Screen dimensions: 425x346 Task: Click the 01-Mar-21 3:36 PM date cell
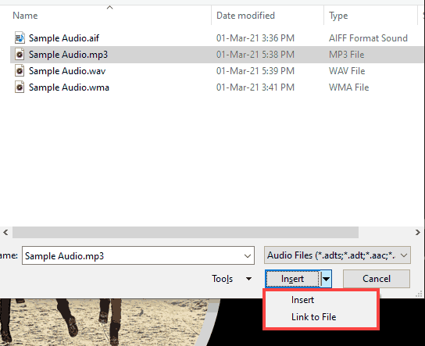click(255, 38)
